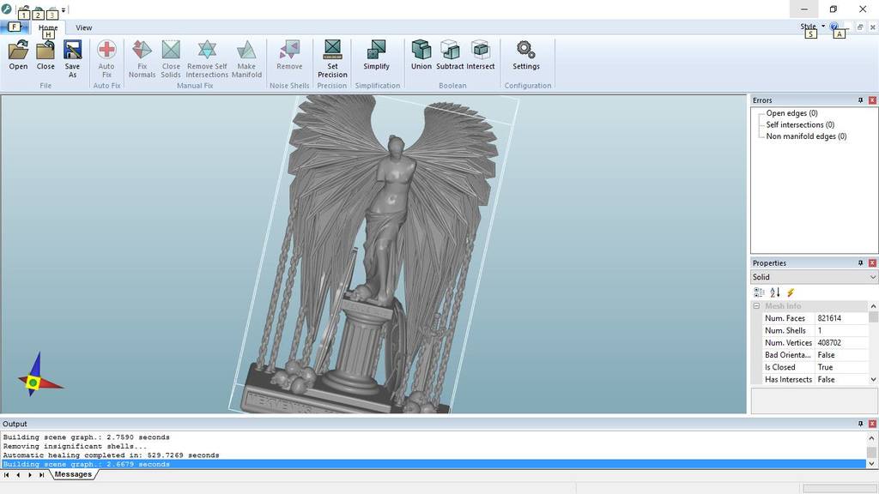Switch to the View ribbon tab
The image size is (879, 494).
point(83,27)
